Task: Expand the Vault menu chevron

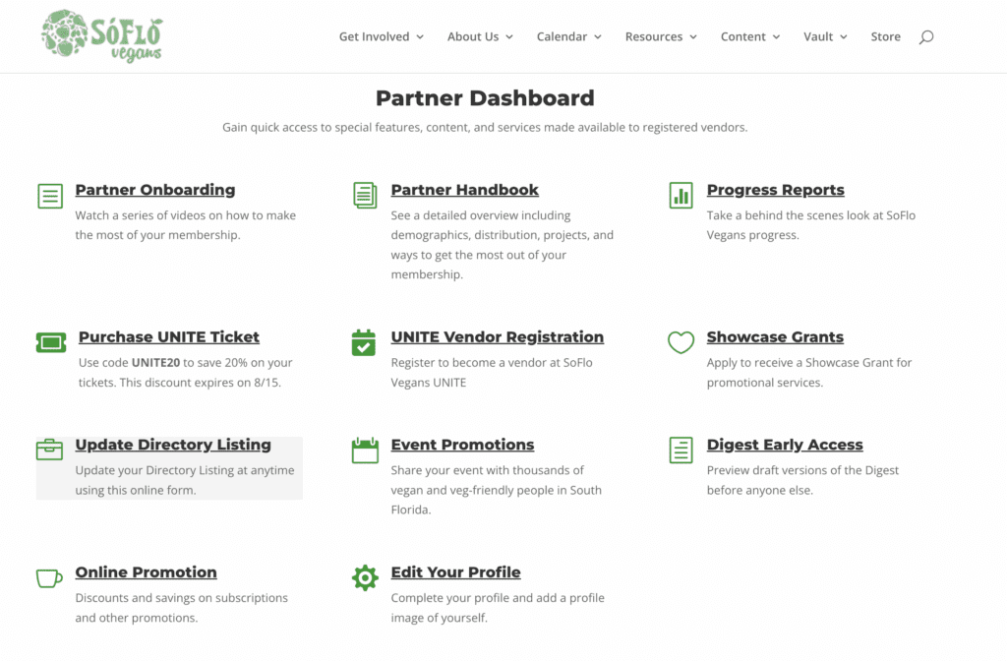Action: [844, 37]
